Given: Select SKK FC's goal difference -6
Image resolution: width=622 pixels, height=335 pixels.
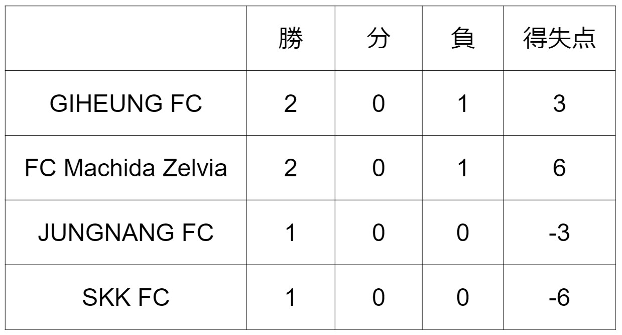Looking at the screenshot, I should 559,297.
